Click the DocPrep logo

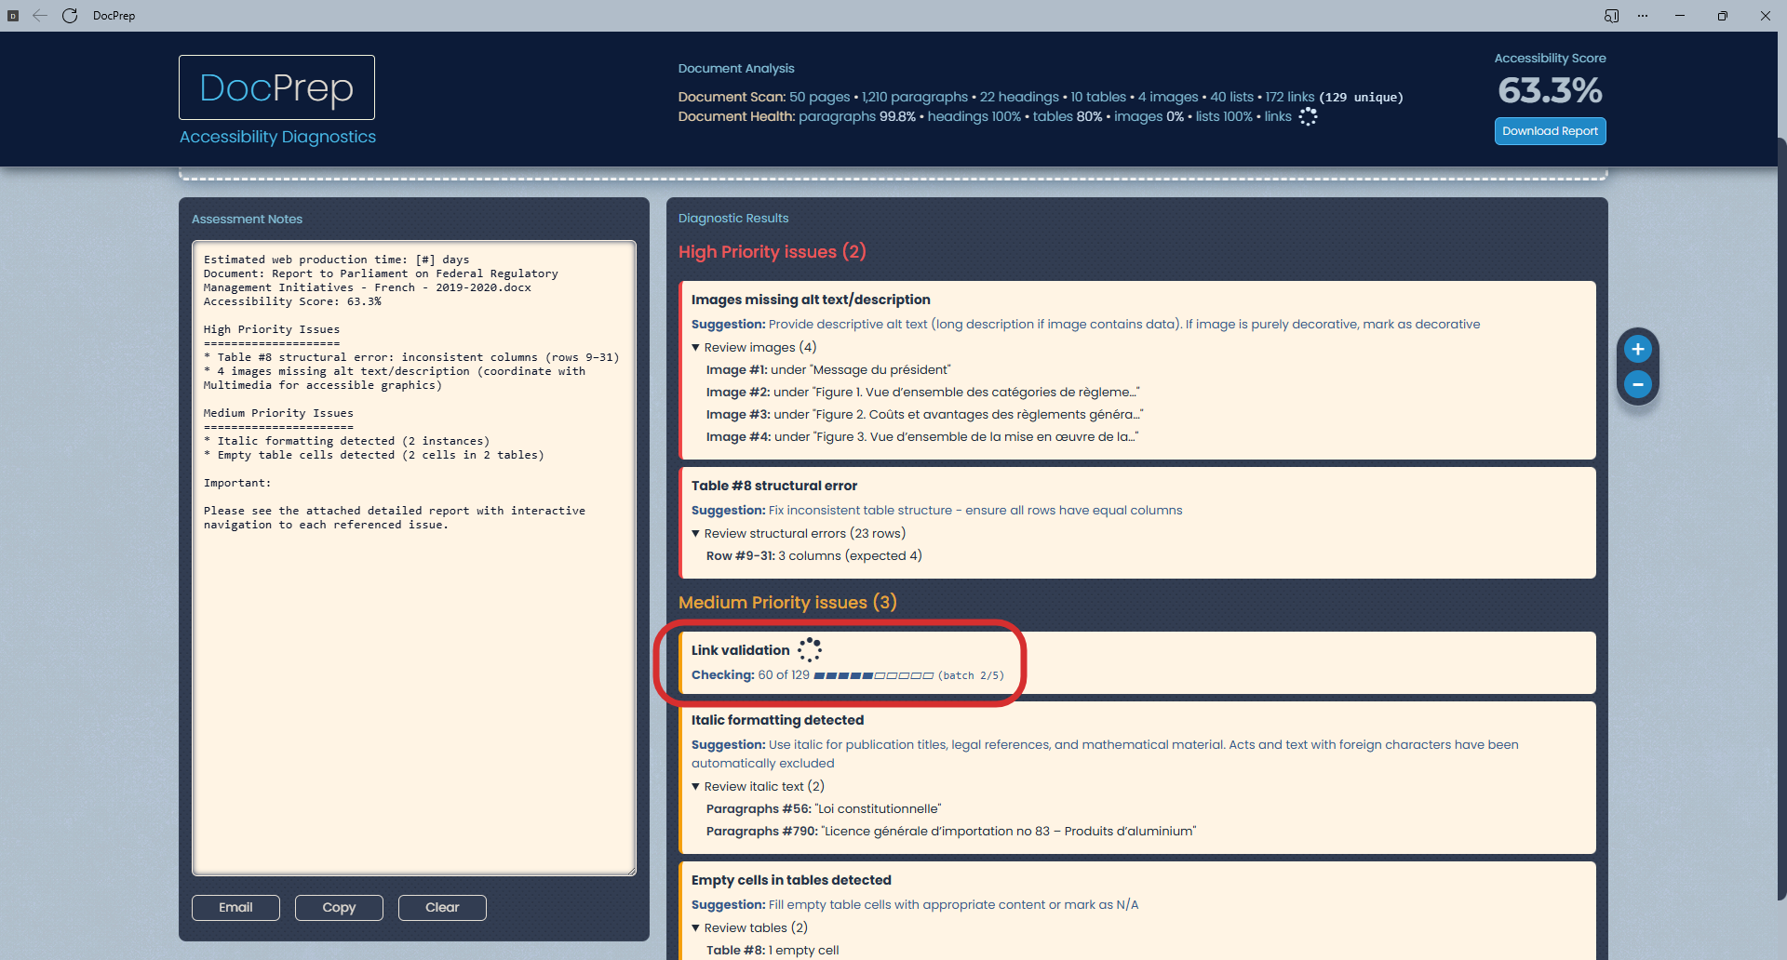pyautogui.click(x=276, y=87)
